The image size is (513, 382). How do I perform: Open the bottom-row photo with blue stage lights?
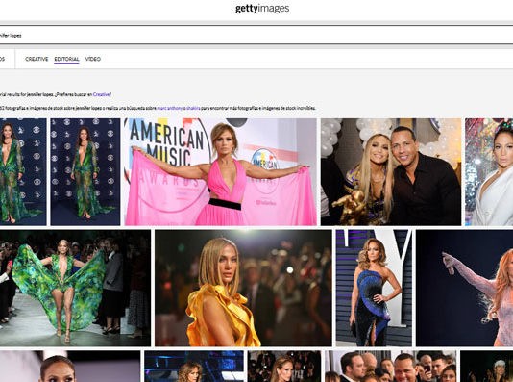pos(194,367)
